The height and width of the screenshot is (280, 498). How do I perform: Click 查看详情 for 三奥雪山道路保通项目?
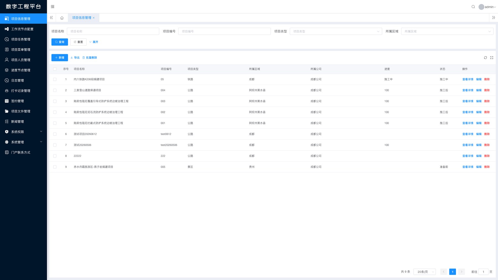(x=468, y=90)
